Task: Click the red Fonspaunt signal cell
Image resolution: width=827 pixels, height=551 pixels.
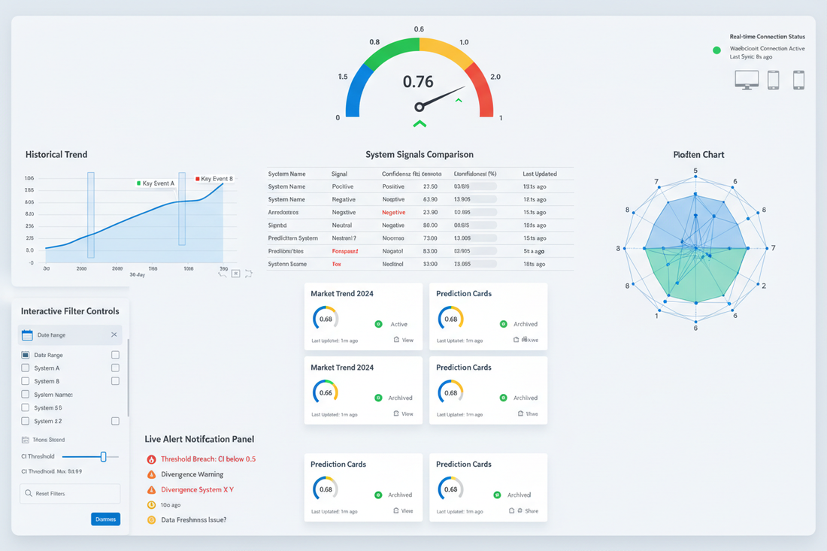Action: [x=345, y=251]
